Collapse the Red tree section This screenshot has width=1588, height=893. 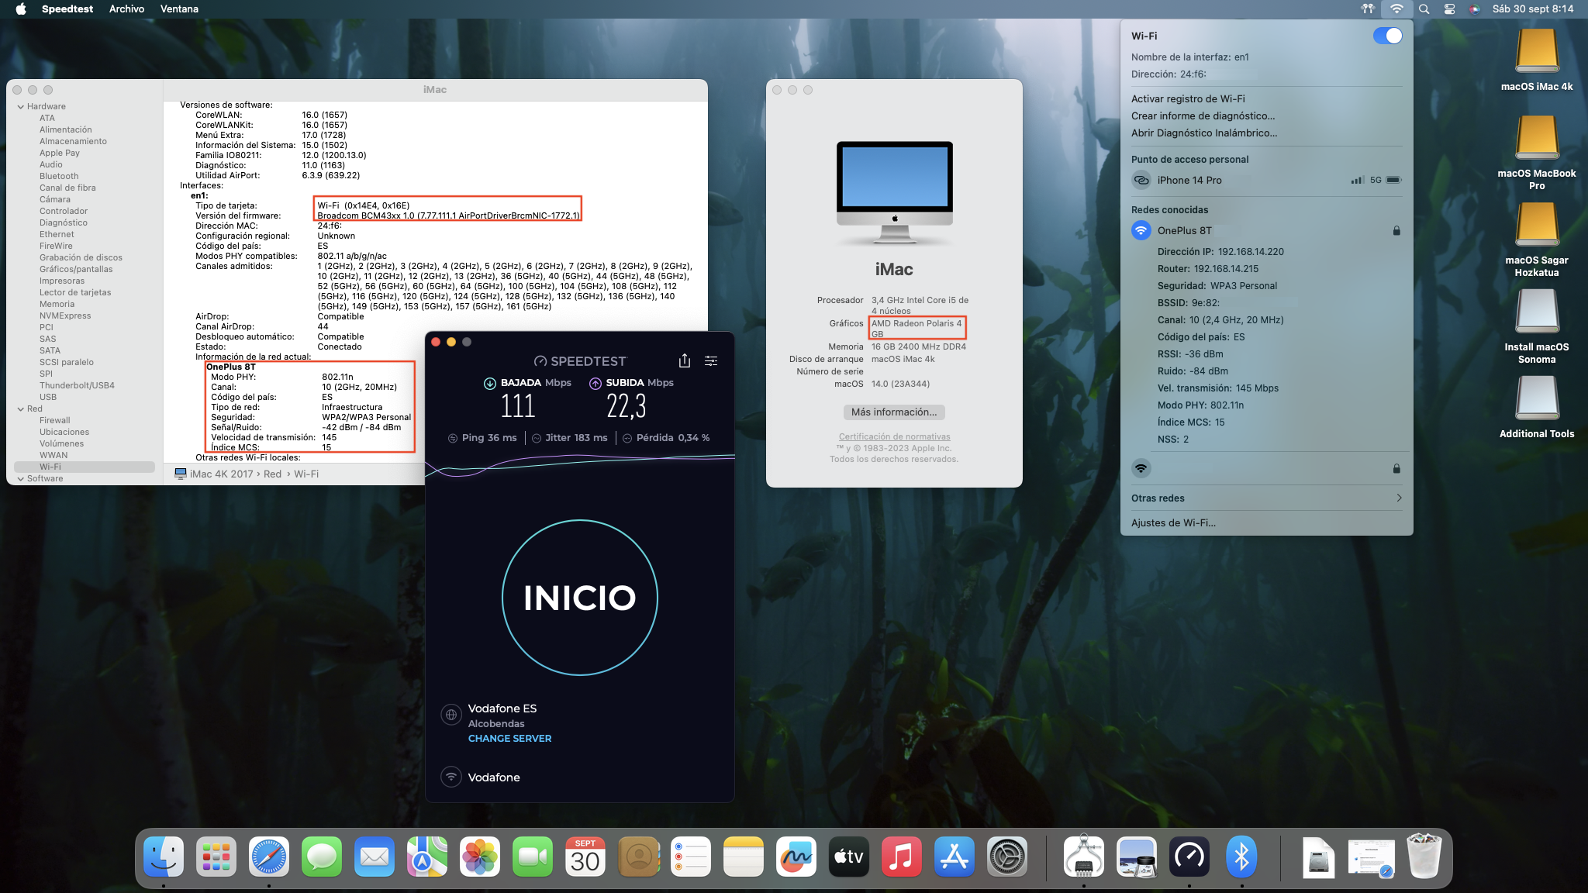21,409
